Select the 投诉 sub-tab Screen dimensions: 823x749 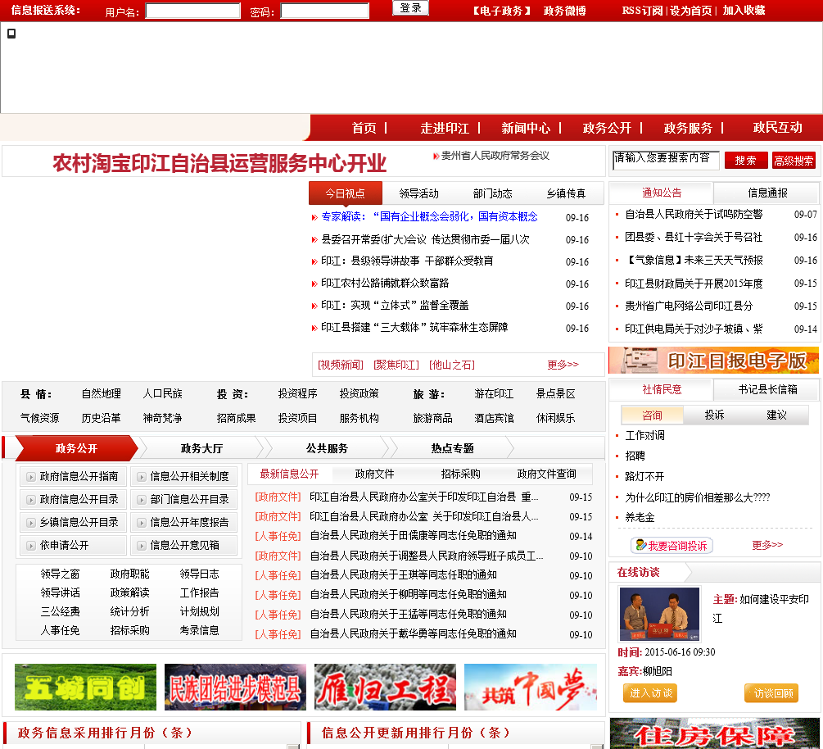[714, 415]
